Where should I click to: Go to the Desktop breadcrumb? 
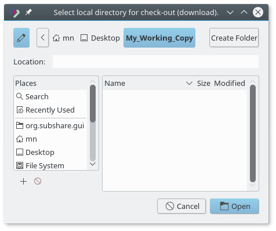100,38
